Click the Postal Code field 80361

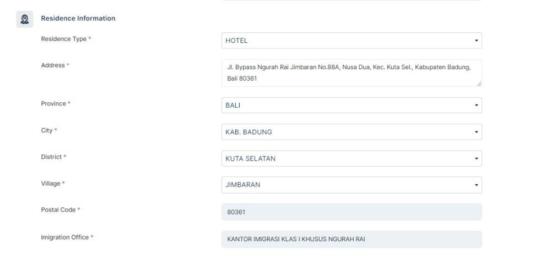pyautogui.click(x=352, y=212)
